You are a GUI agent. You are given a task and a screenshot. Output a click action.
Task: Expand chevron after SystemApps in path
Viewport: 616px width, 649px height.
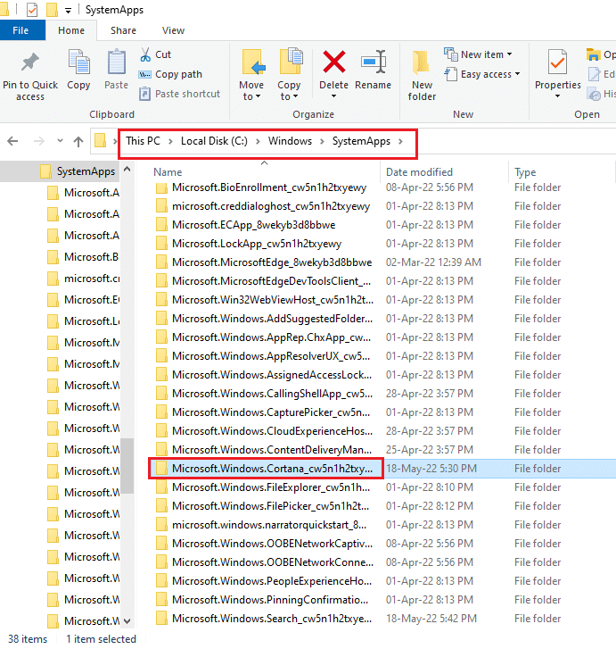tap(400, 142)
